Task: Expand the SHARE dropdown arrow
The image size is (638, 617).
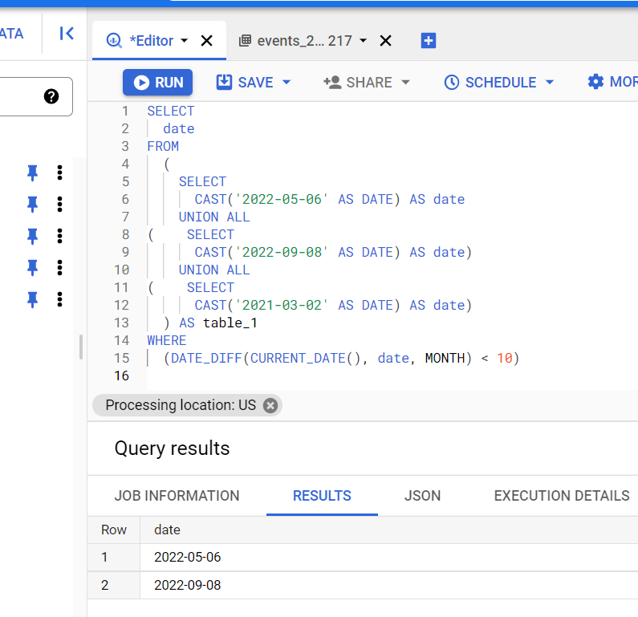Action: [x=405, y=83]
